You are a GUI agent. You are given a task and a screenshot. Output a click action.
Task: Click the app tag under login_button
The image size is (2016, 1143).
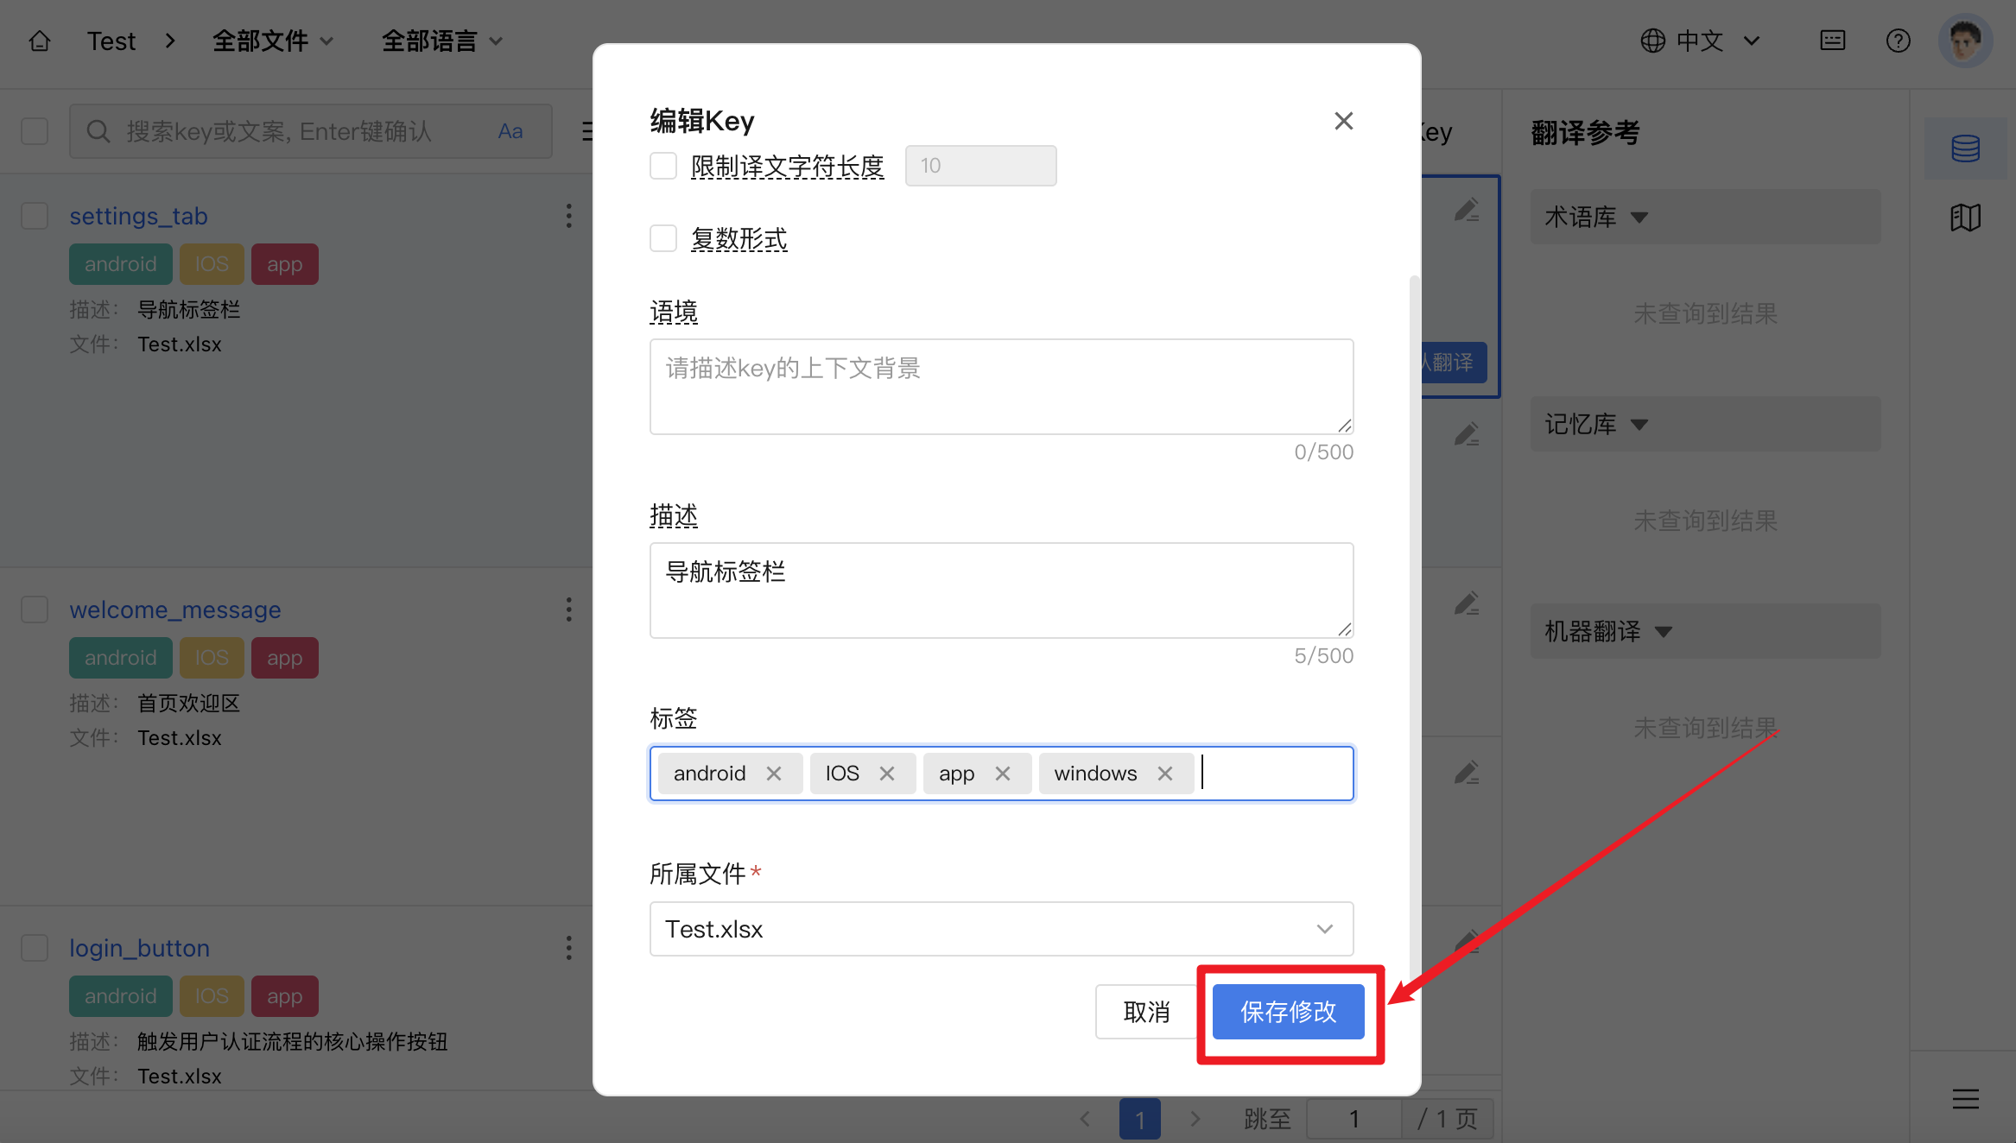(284, 996)
